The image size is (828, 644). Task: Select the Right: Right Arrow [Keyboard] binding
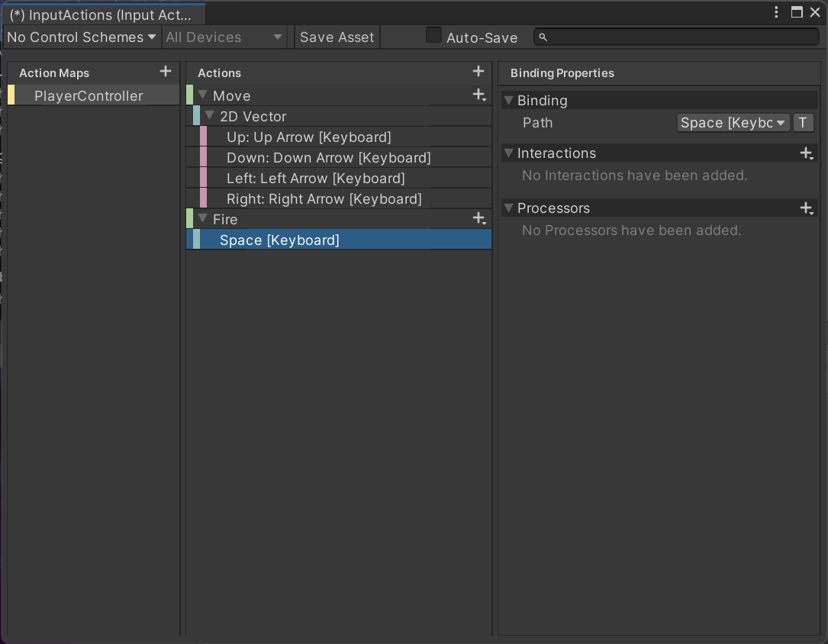(x=339, y=198)
